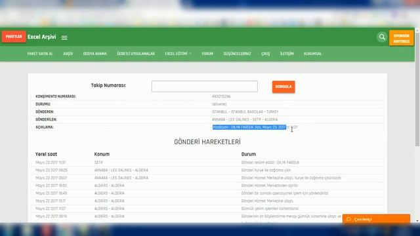The image size is (420, 236).
Task: Click 'Gönderi Hizmet Merkezinden ayrıldı' status
Action: [270, 186]
